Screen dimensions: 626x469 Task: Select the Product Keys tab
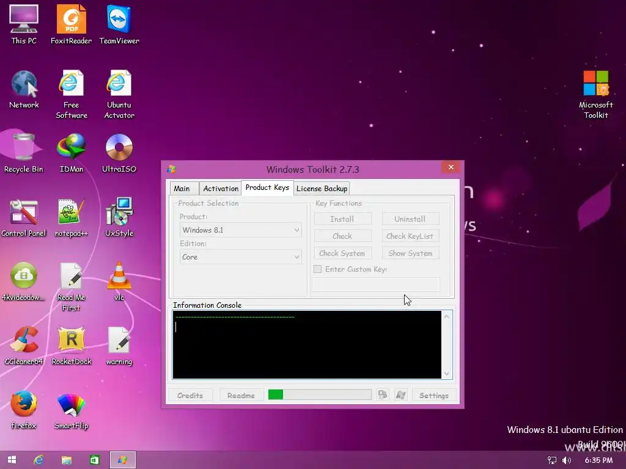click(267, 187)
